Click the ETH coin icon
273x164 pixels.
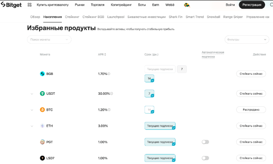[42, 126]
